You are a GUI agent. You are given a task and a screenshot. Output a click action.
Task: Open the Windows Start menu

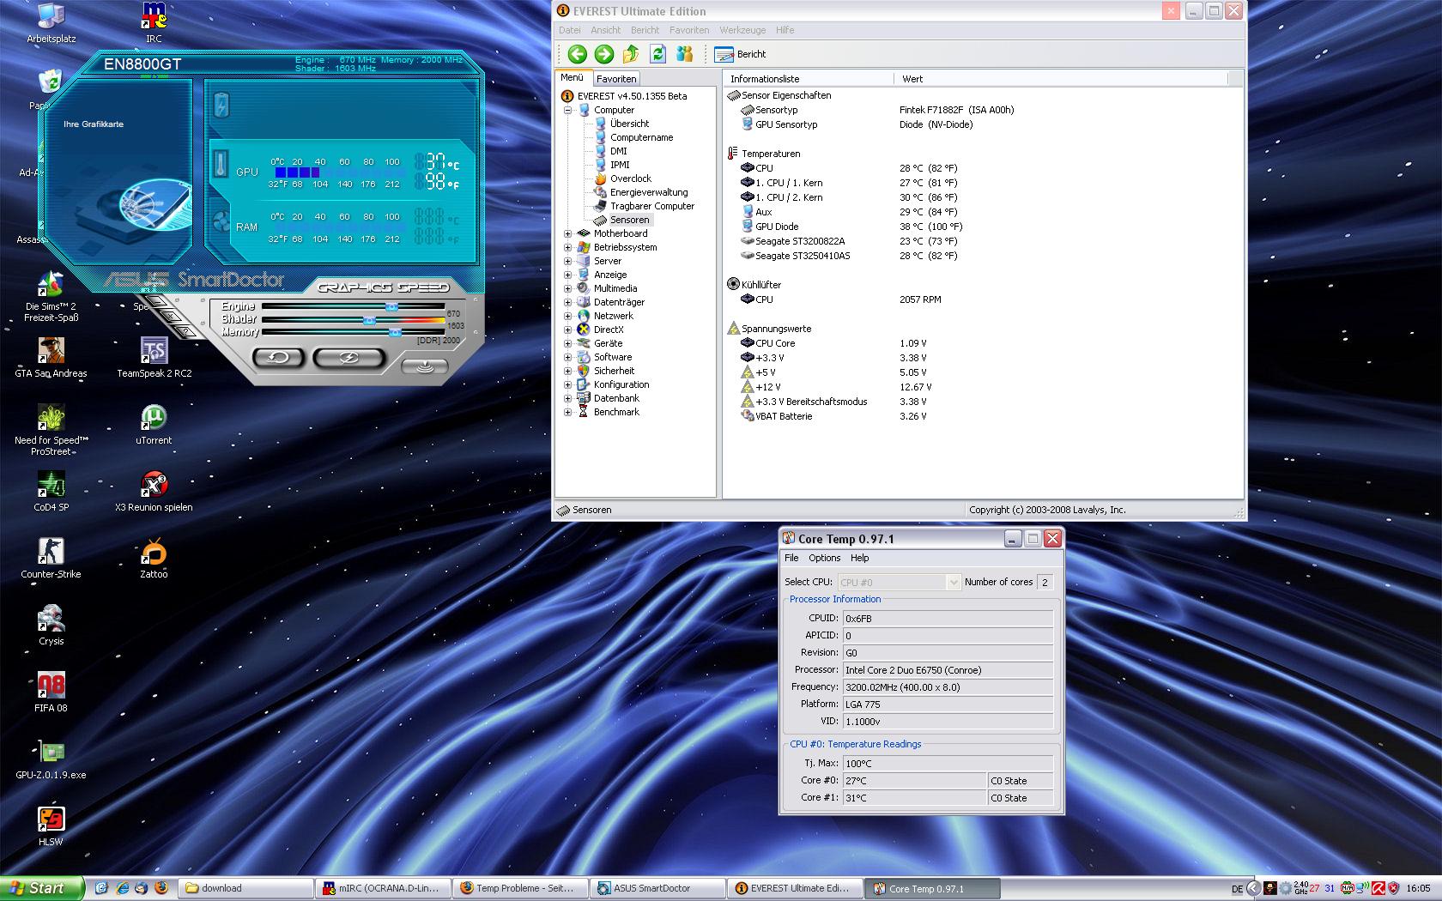pos(42,888)
